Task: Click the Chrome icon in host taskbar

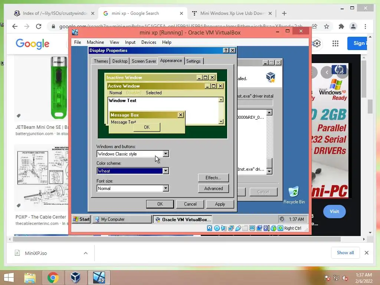Action: tap(53, 278)
